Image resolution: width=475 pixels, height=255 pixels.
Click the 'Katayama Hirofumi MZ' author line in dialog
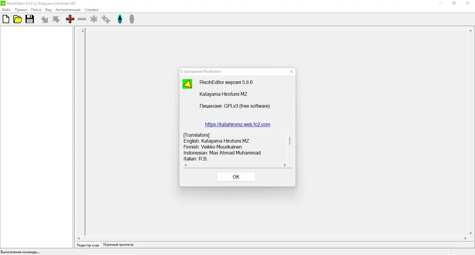tap(223, 94)
